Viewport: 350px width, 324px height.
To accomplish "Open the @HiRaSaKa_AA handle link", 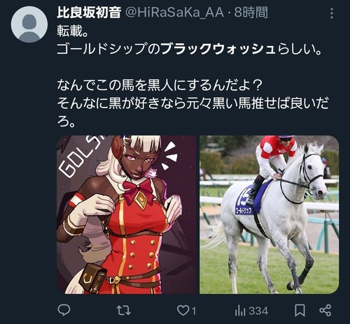I will 174,13.
